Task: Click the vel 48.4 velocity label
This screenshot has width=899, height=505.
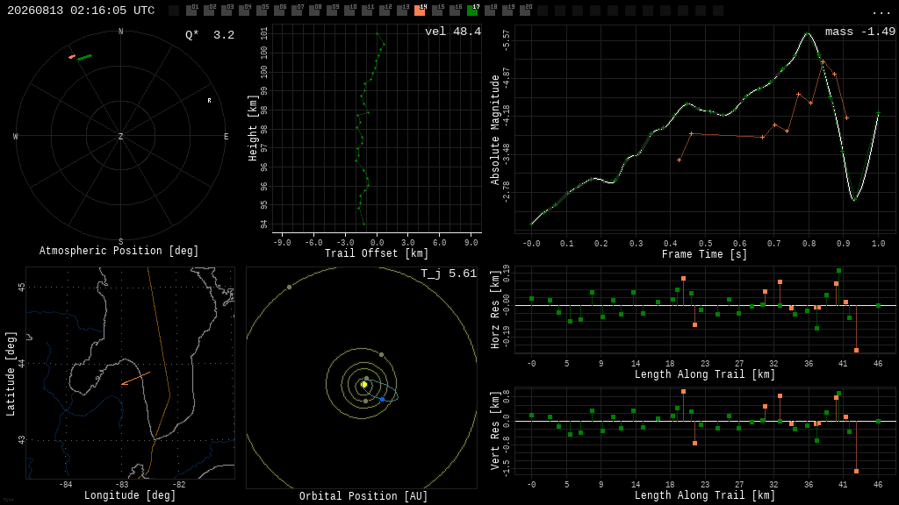Action: (452, 32)
